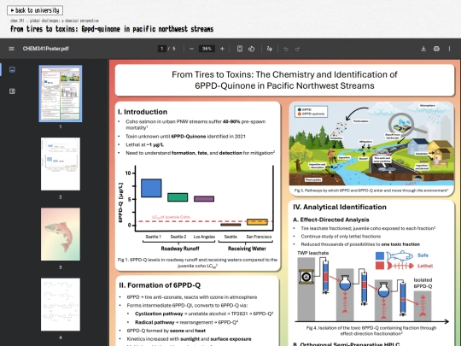Click the 'Lethal at ~1 µg/L' bullet
The width and height of the screenshot is (461, 346).
(144, 144)
